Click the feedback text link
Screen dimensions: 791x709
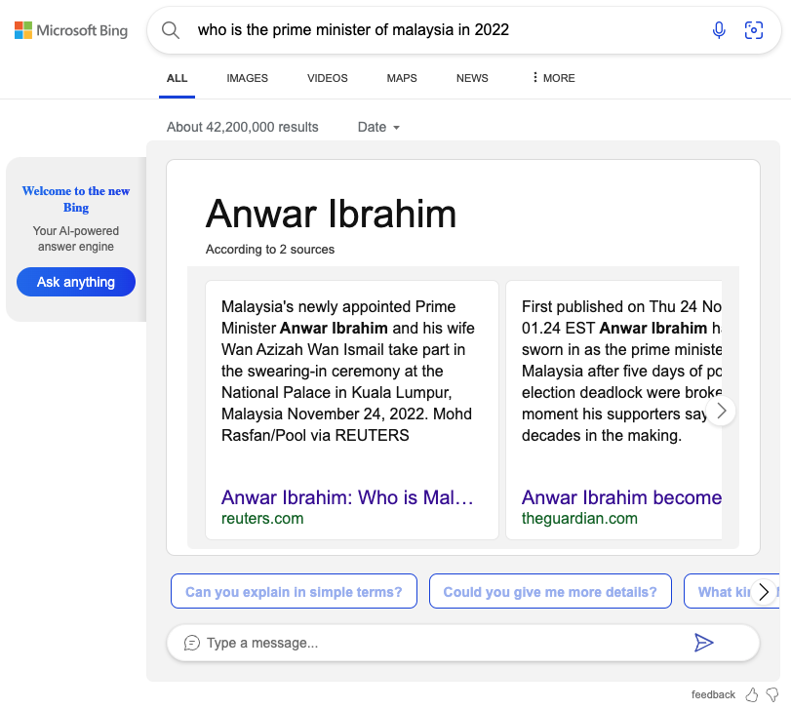(713, 695)
